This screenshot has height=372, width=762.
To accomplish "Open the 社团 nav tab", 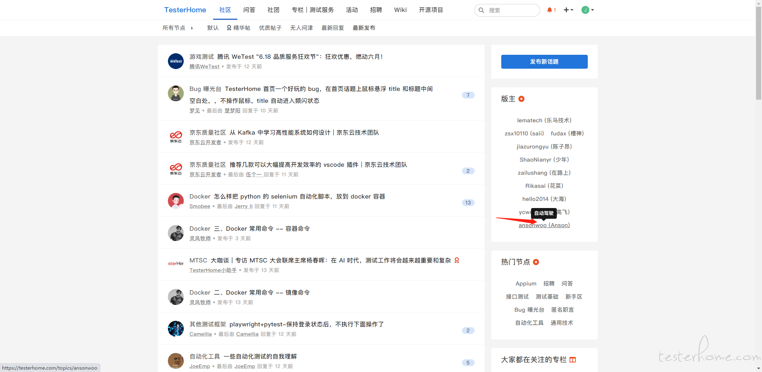I will pyautogui.click(x=273, y=10).
